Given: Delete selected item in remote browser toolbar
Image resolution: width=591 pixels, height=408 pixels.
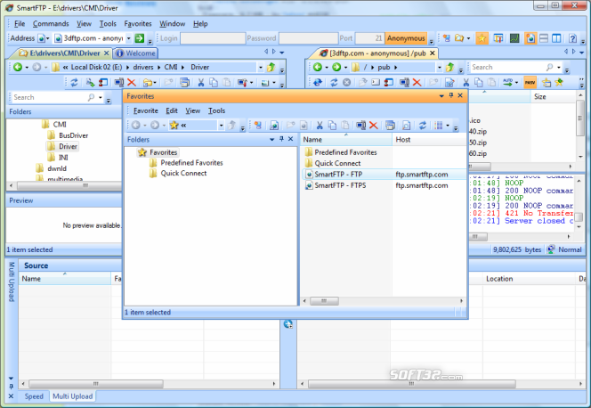Looking at the screenshot, I should (417, 82).
